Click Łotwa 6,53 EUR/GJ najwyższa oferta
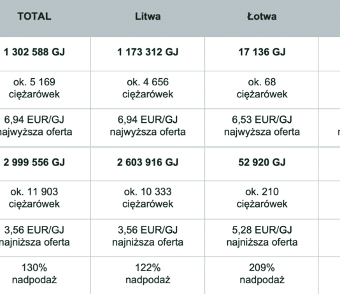The height and width of the screenshot is (294, 340). coord(262,125)
